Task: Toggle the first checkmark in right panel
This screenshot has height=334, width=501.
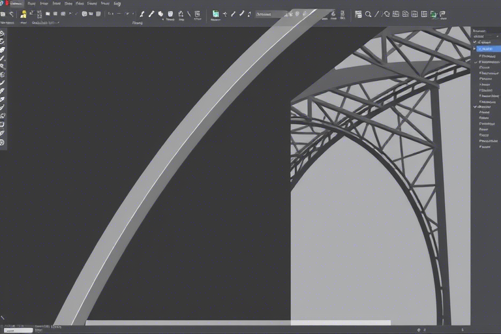Action: pyautogui.click(x=475, y=42)
